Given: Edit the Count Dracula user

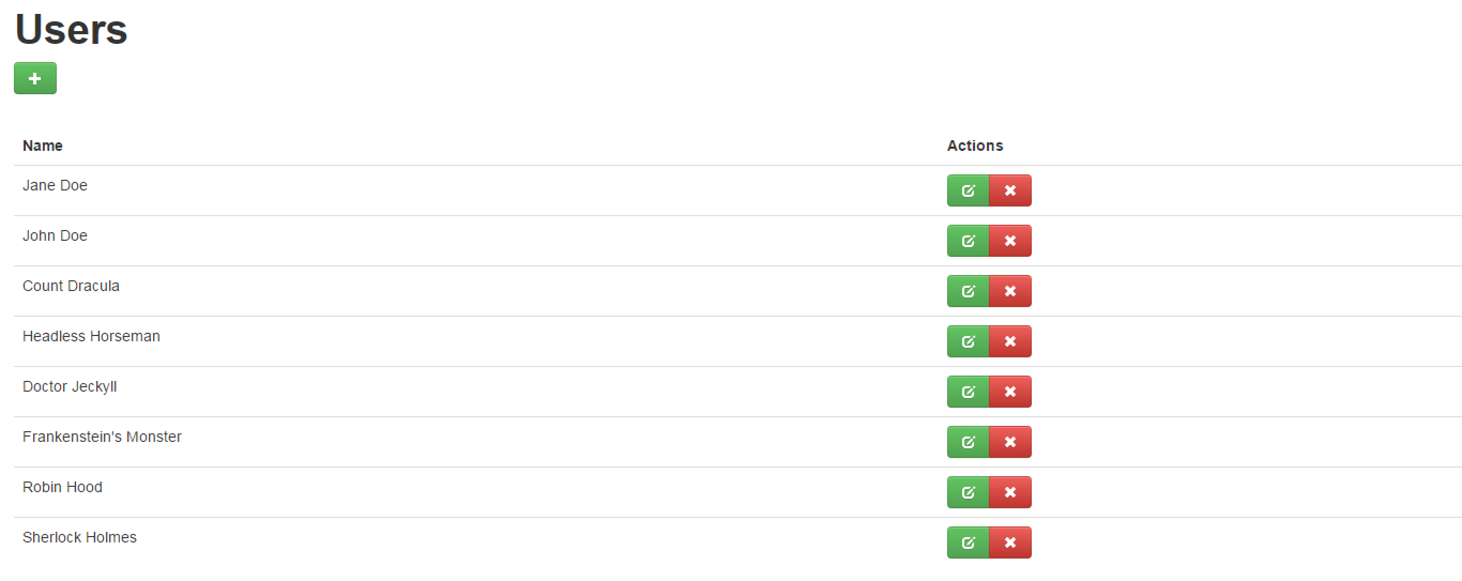Looking at the screenshot, I should tap(968, 291).
